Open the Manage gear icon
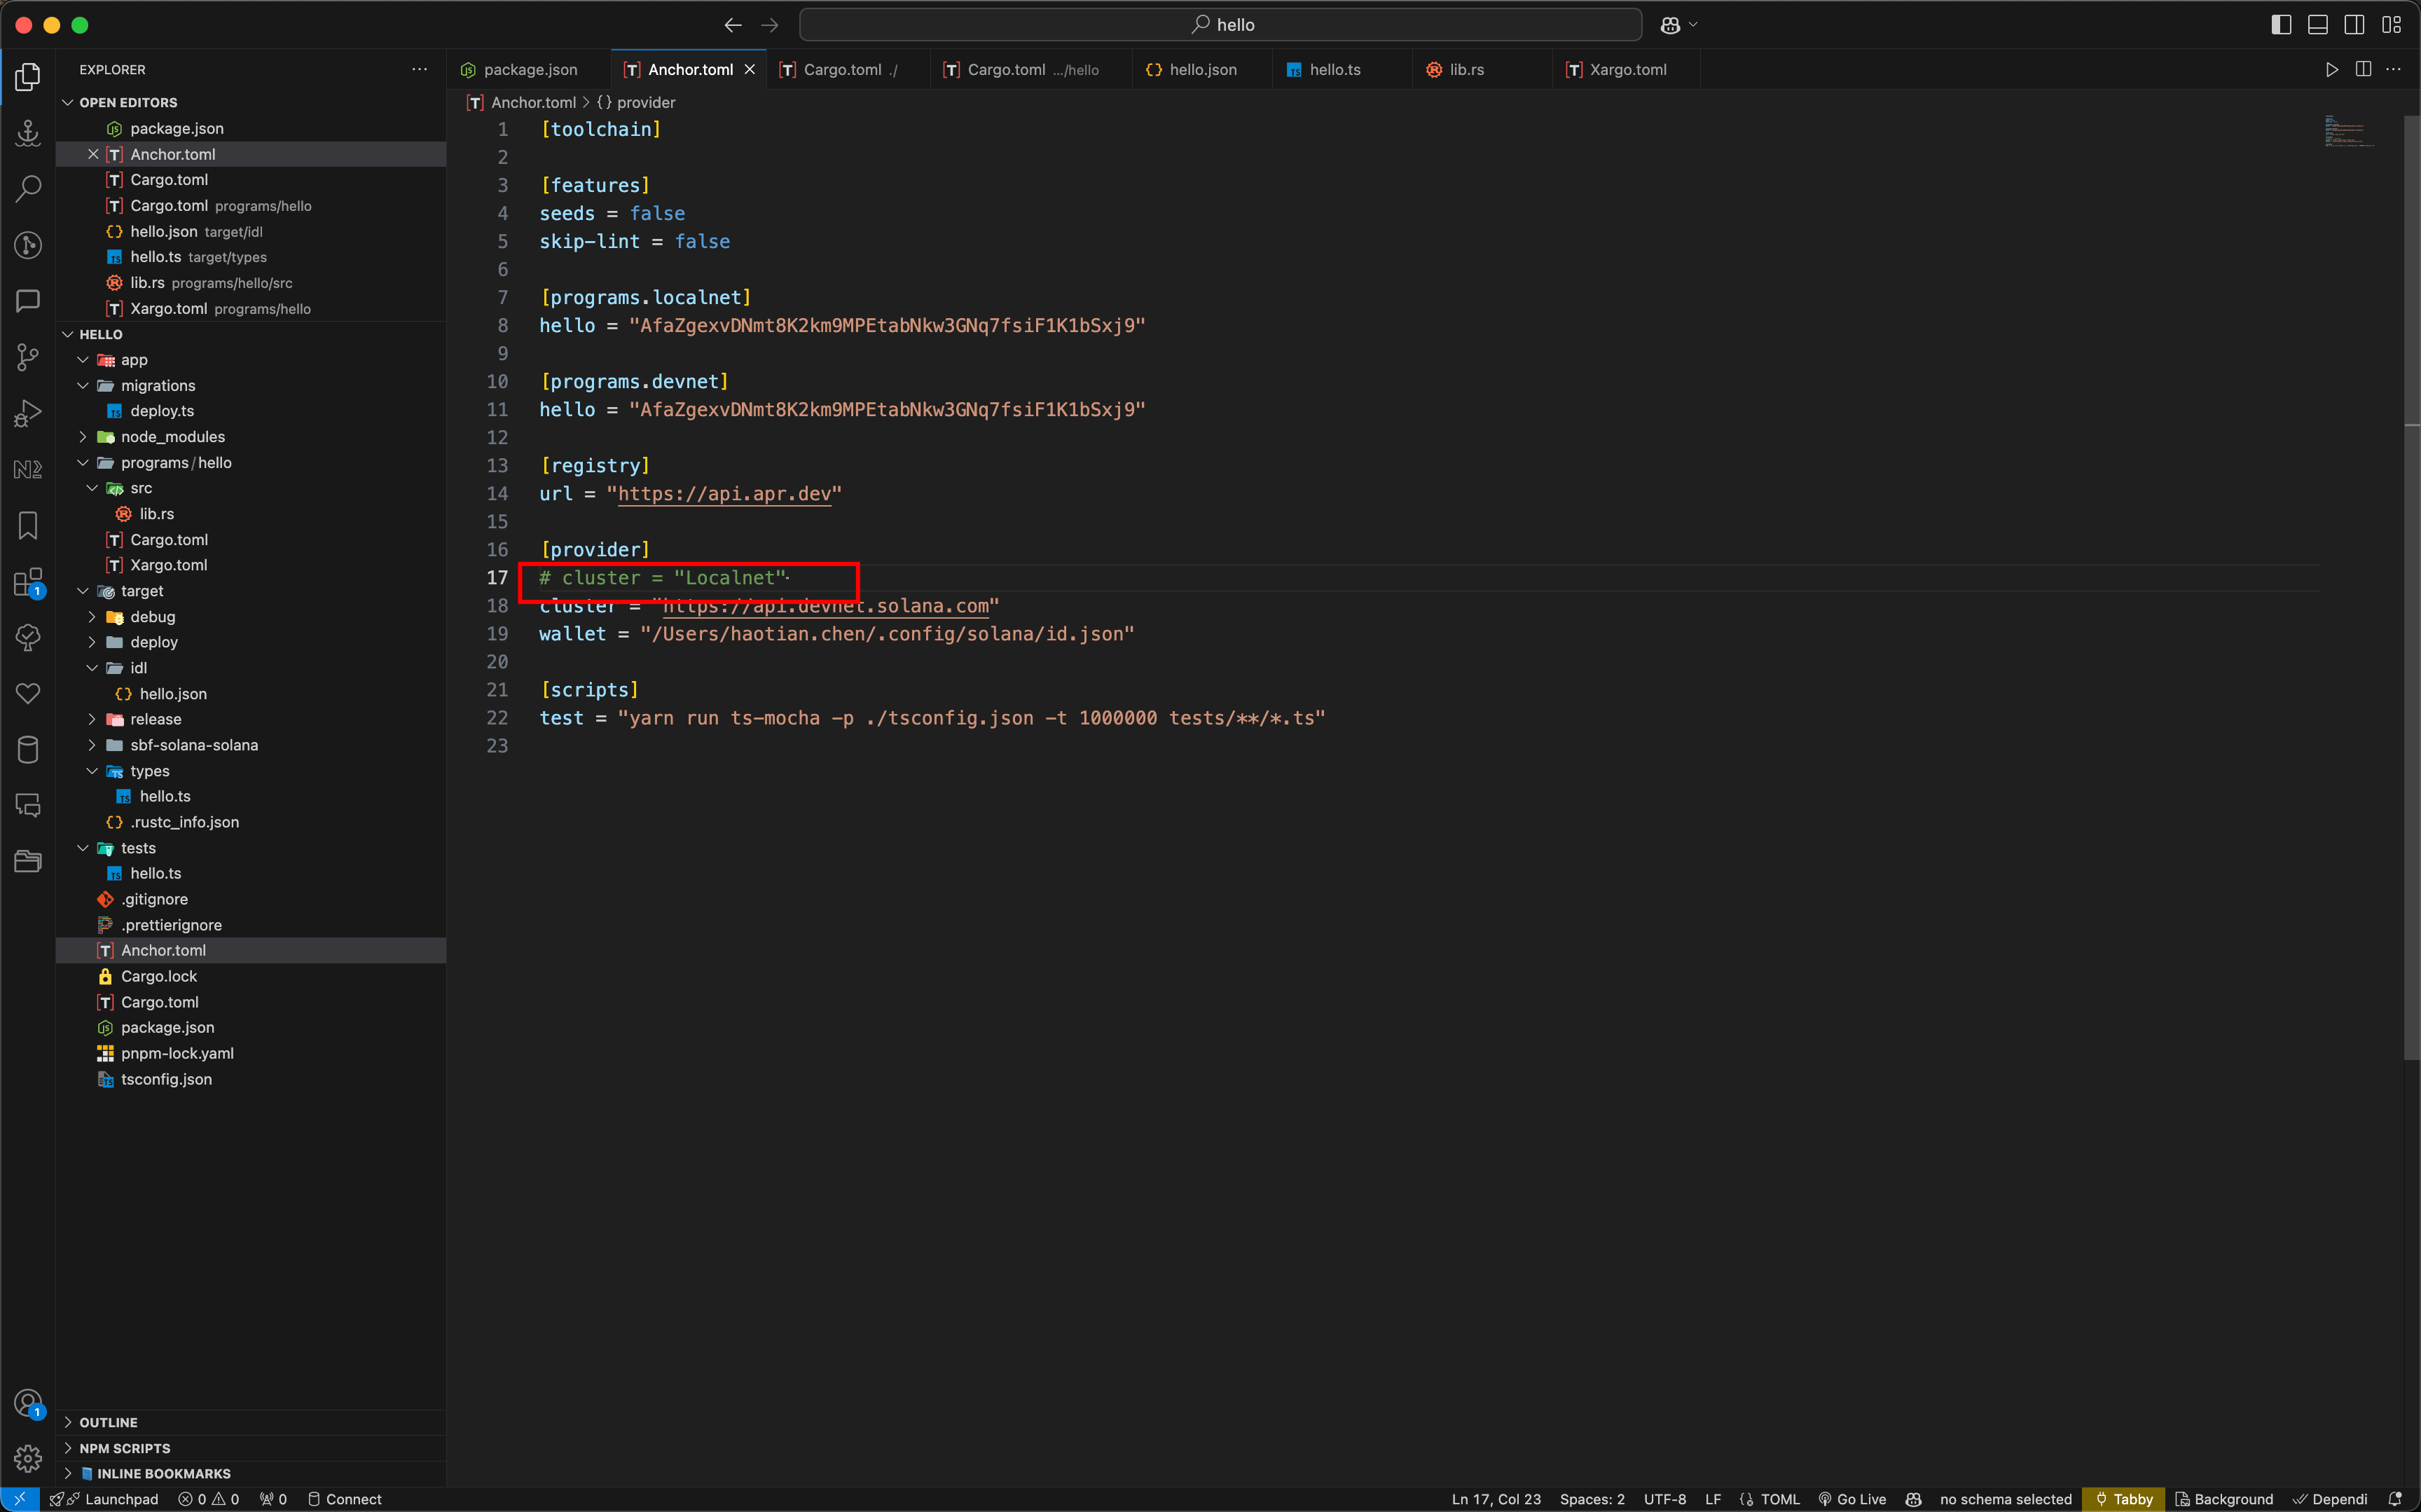Screen dimensions: 2421x1512 coord(28,1458)
